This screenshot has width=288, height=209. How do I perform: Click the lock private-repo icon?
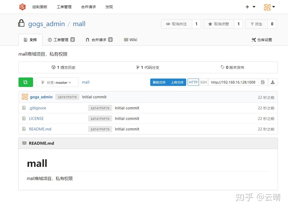[21, 23]
